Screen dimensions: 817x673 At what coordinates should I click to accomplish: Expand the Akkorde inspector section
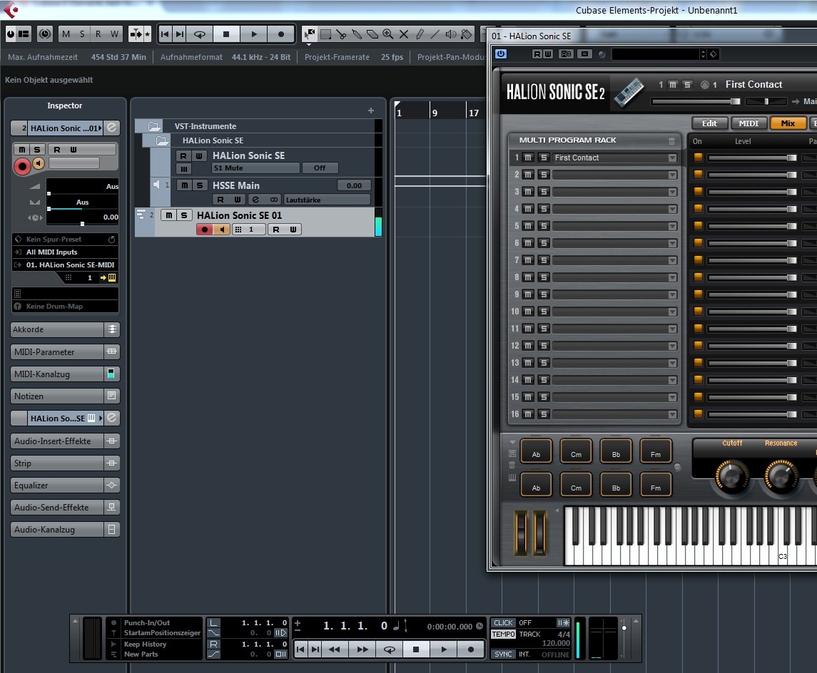tap(65, 329)
